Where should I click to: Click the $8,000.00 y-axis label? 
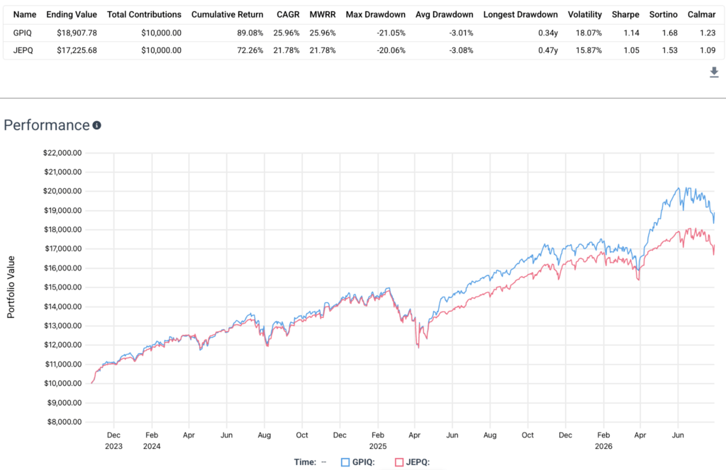click(x=65, y=421)
